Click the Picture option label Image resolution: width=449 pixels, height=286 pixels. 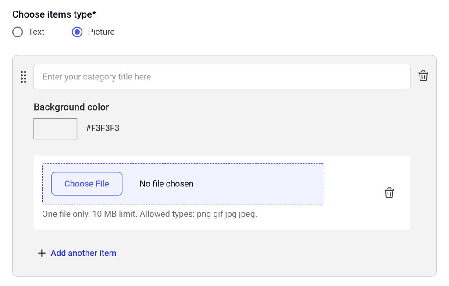pos(101,32)
